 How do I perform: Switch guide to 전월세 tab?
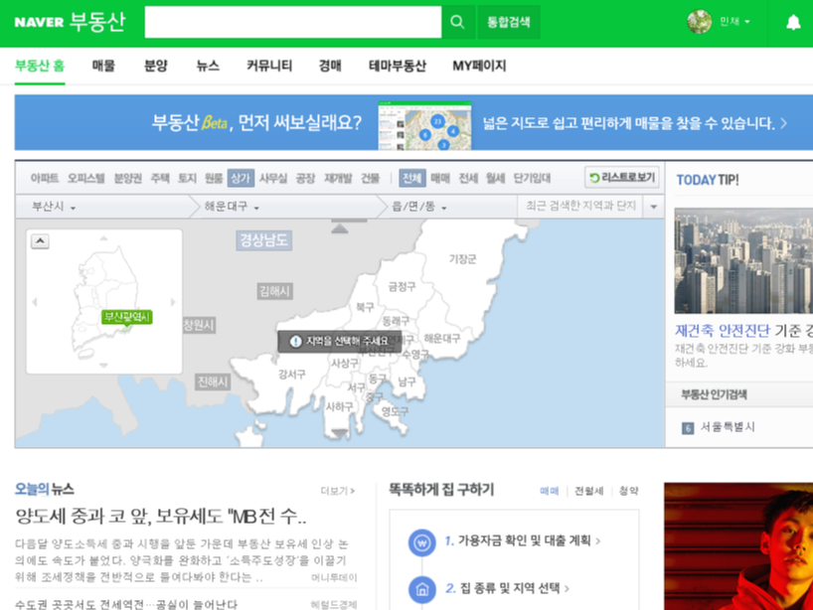tap(589, 491)
